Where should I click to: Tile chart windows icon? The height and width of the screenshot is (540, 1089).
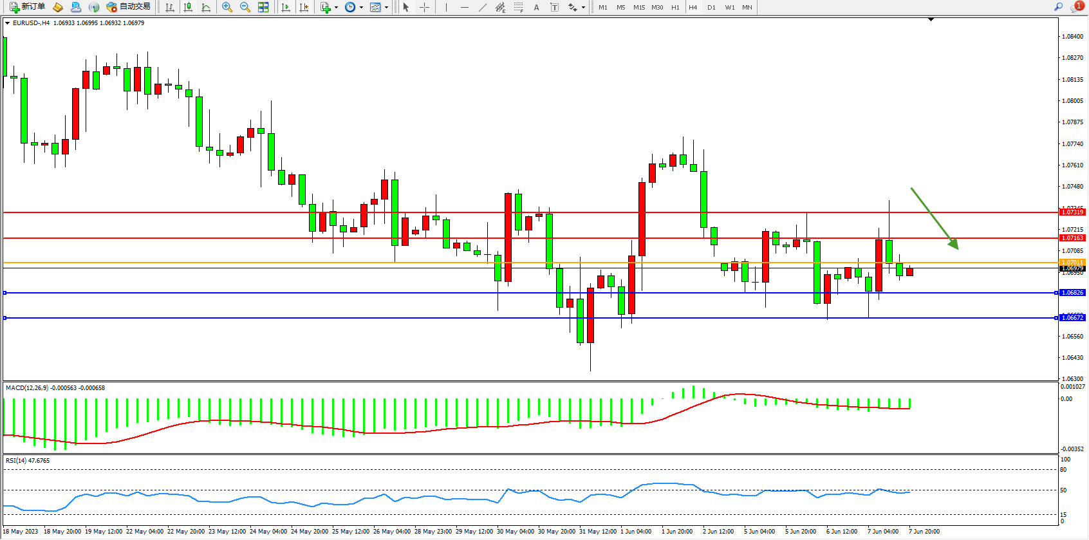(x=263, y=7)
